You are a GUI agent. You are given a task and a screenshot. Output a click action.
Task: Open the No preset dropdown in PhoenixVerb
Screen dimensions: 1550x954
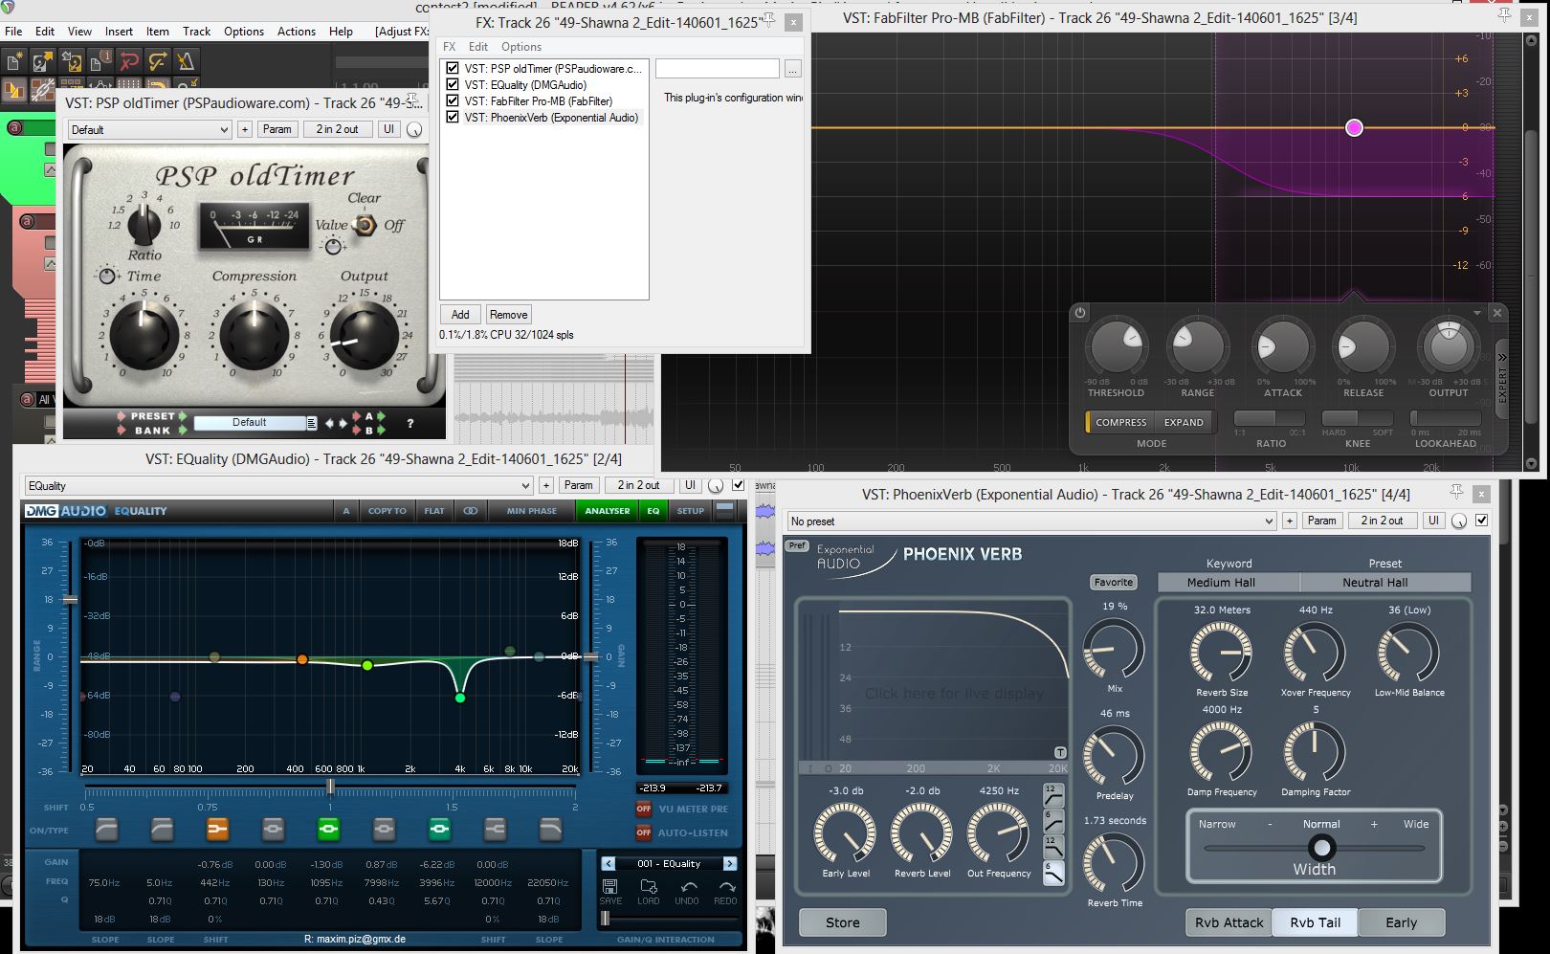coord(1031,521)
